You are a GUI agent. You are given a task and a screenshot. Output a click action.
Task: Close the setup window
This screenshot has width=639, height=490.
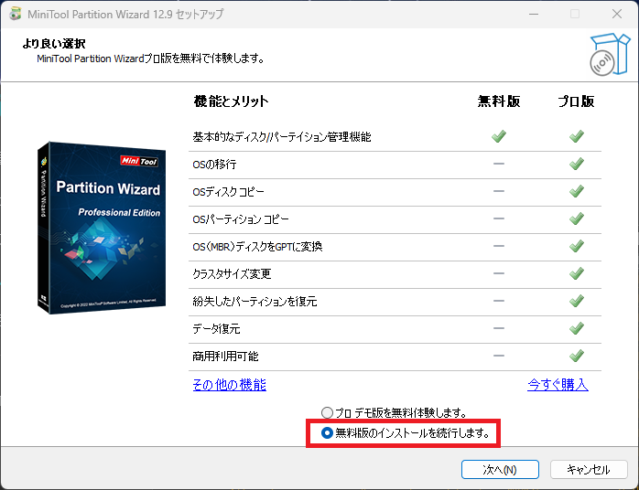616,14
